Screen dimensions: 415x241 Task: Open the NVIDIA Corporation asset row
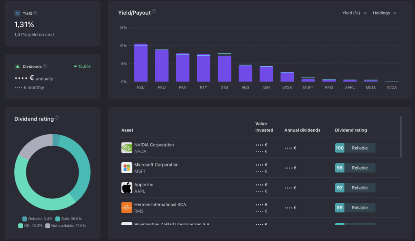pyautogui.click(x=260, y=148)
